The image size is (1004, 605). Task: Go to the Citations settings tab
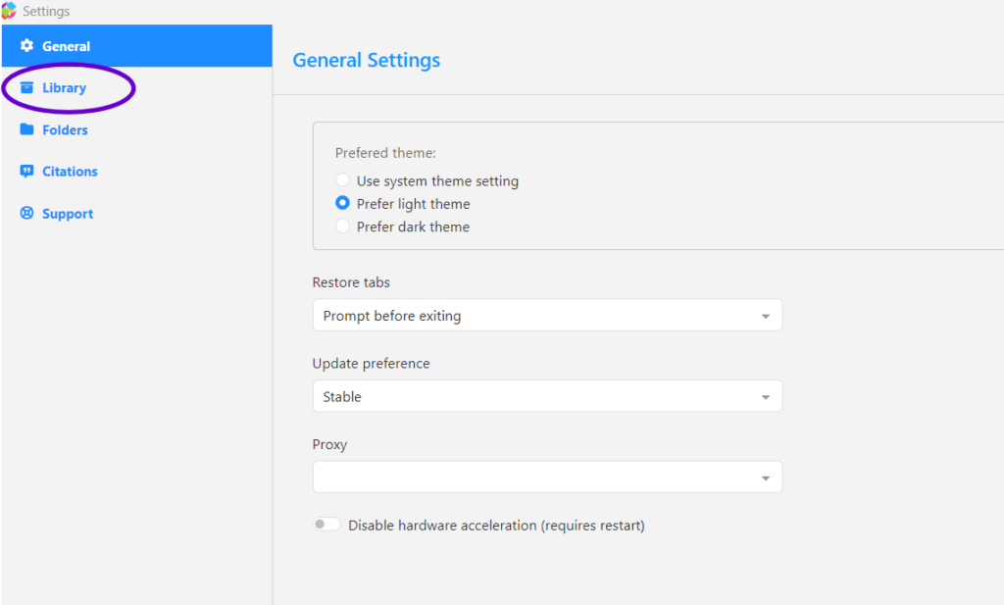click(x=70, y=172)
